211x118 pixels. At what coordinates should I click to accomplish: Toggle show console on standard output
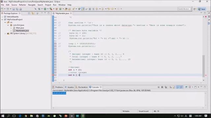pos(178,87)
